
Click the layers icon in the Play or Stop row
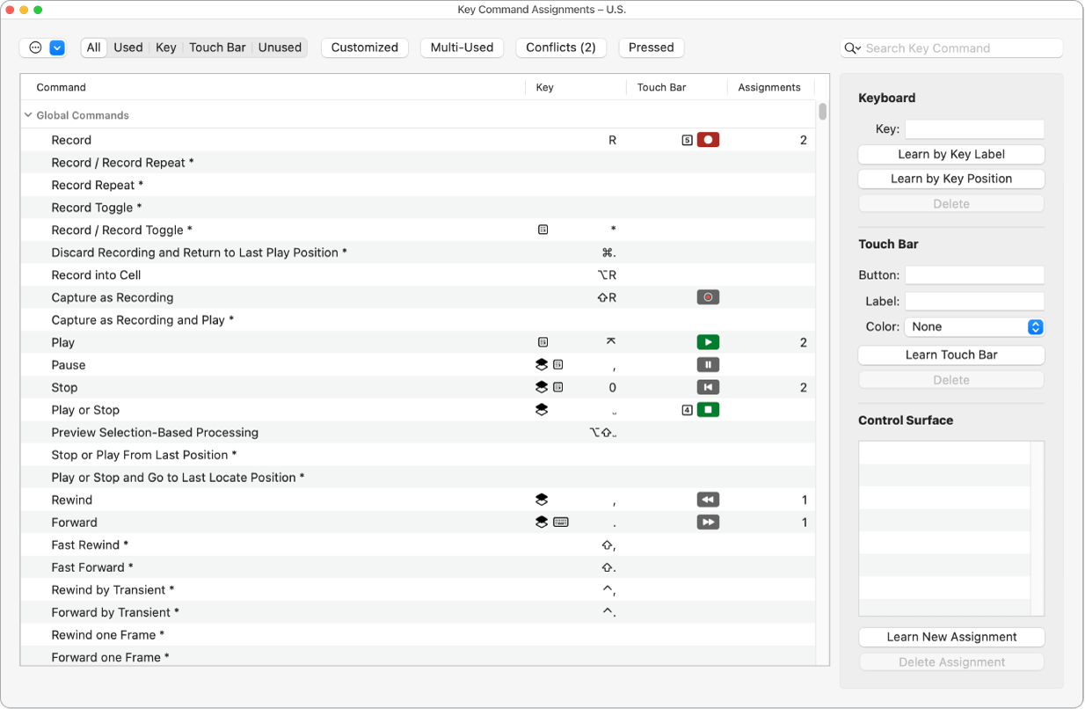coord(542,409)
